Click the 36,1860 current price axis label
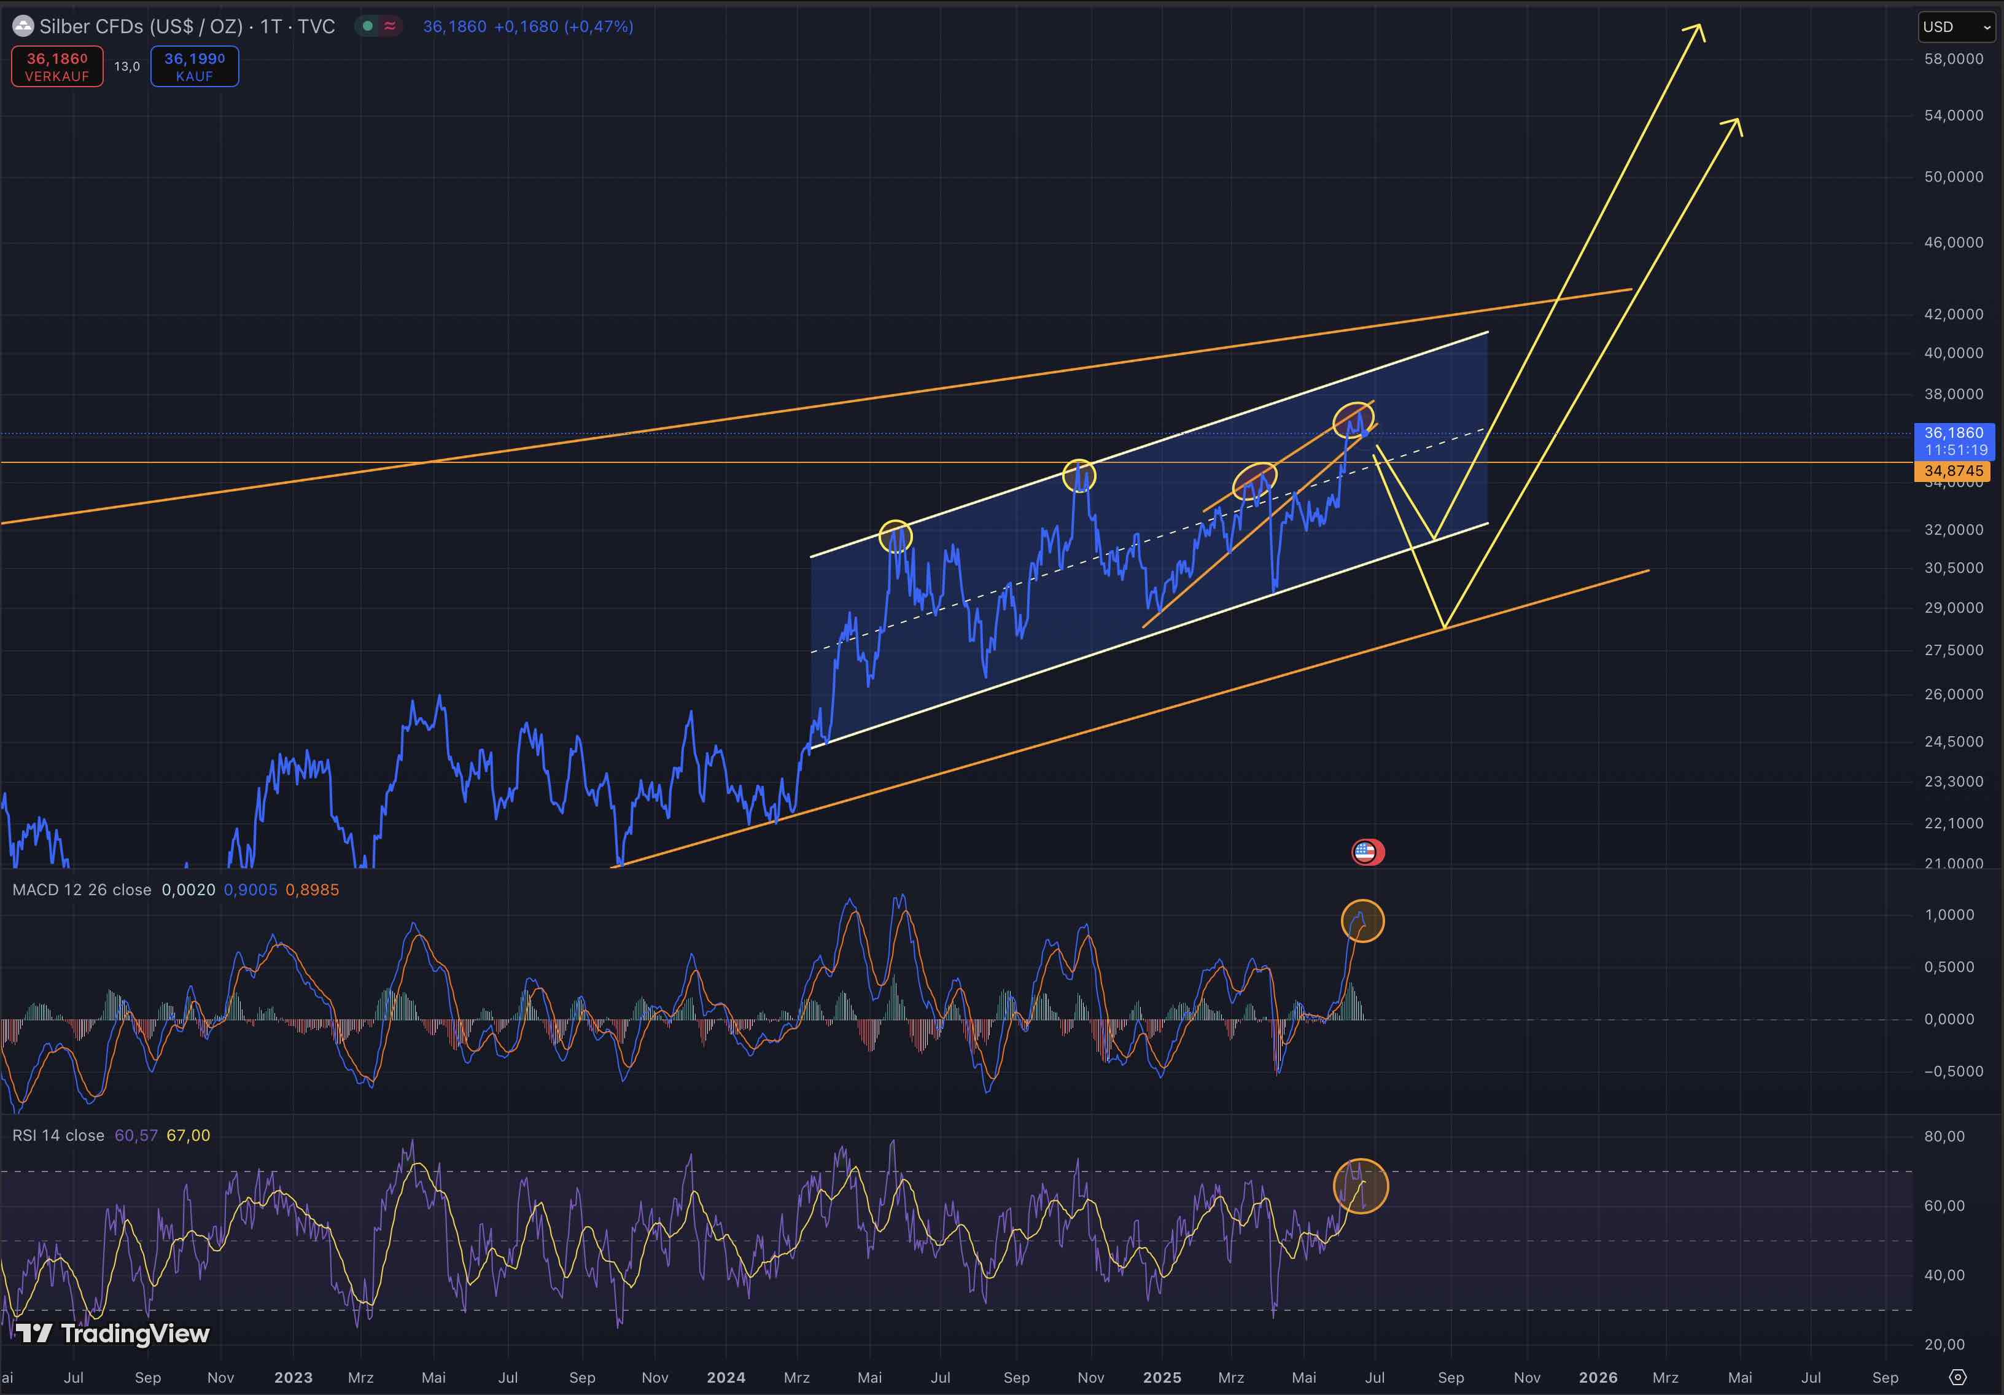2004x1395 pixels. click(x=1954, y=433)
